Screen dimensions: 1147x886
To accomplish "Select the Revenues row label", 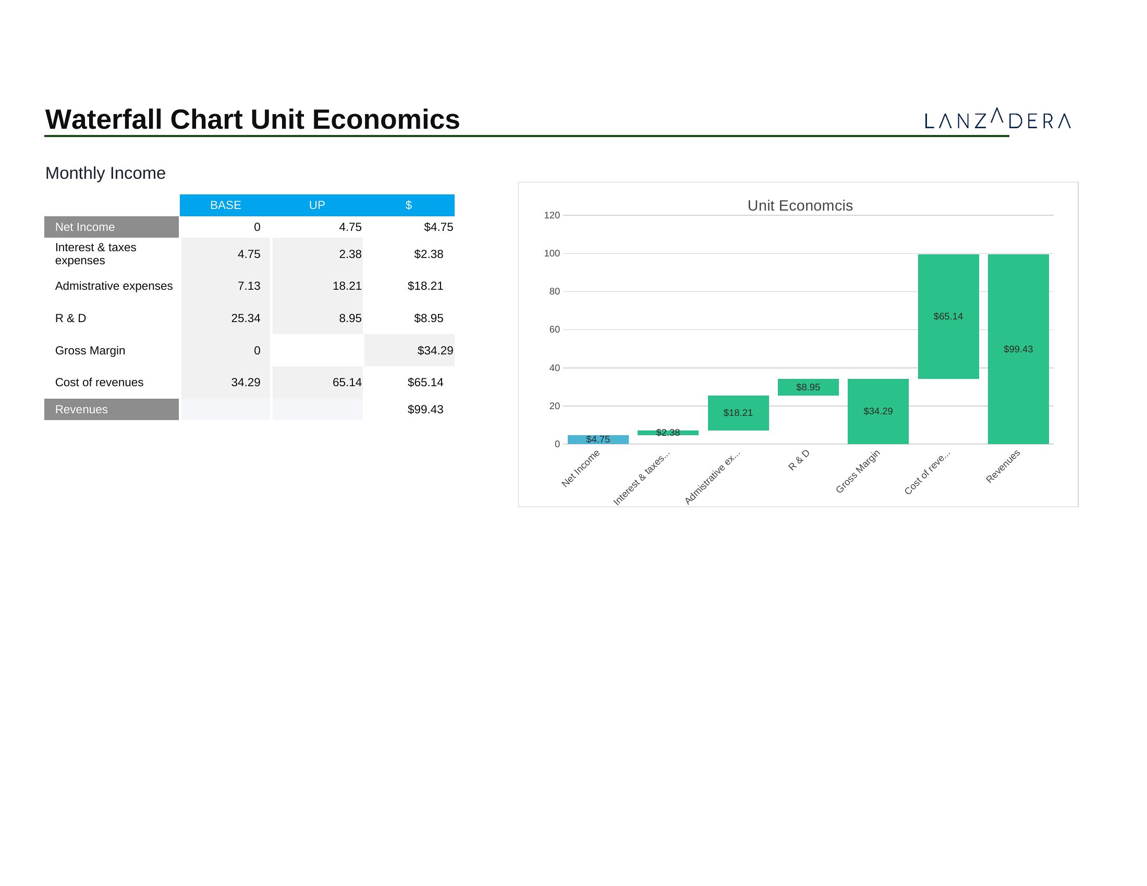I will [x=112, y=410].
